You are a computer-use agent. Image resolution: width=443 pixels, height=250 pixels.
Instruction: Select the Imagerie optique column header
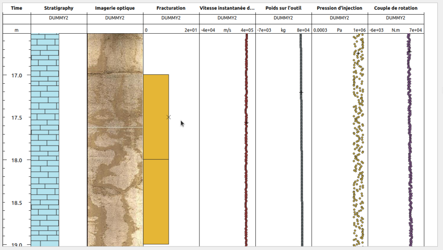[x=115, y=8]
